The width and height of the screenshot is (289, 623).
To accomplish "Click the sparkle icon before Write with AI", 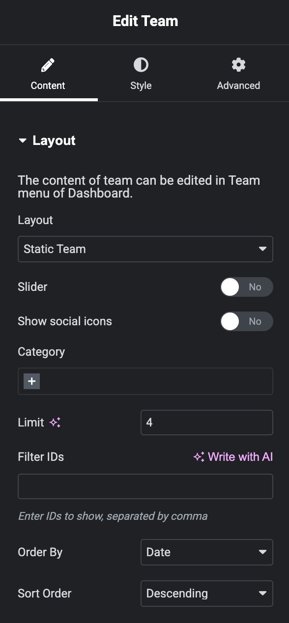I will (199, 457).
